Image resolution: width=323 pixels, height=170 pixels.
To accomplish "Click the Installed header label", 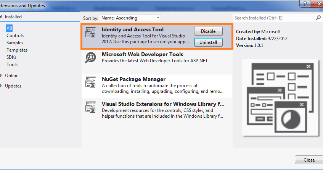I will tap(13, 17).
